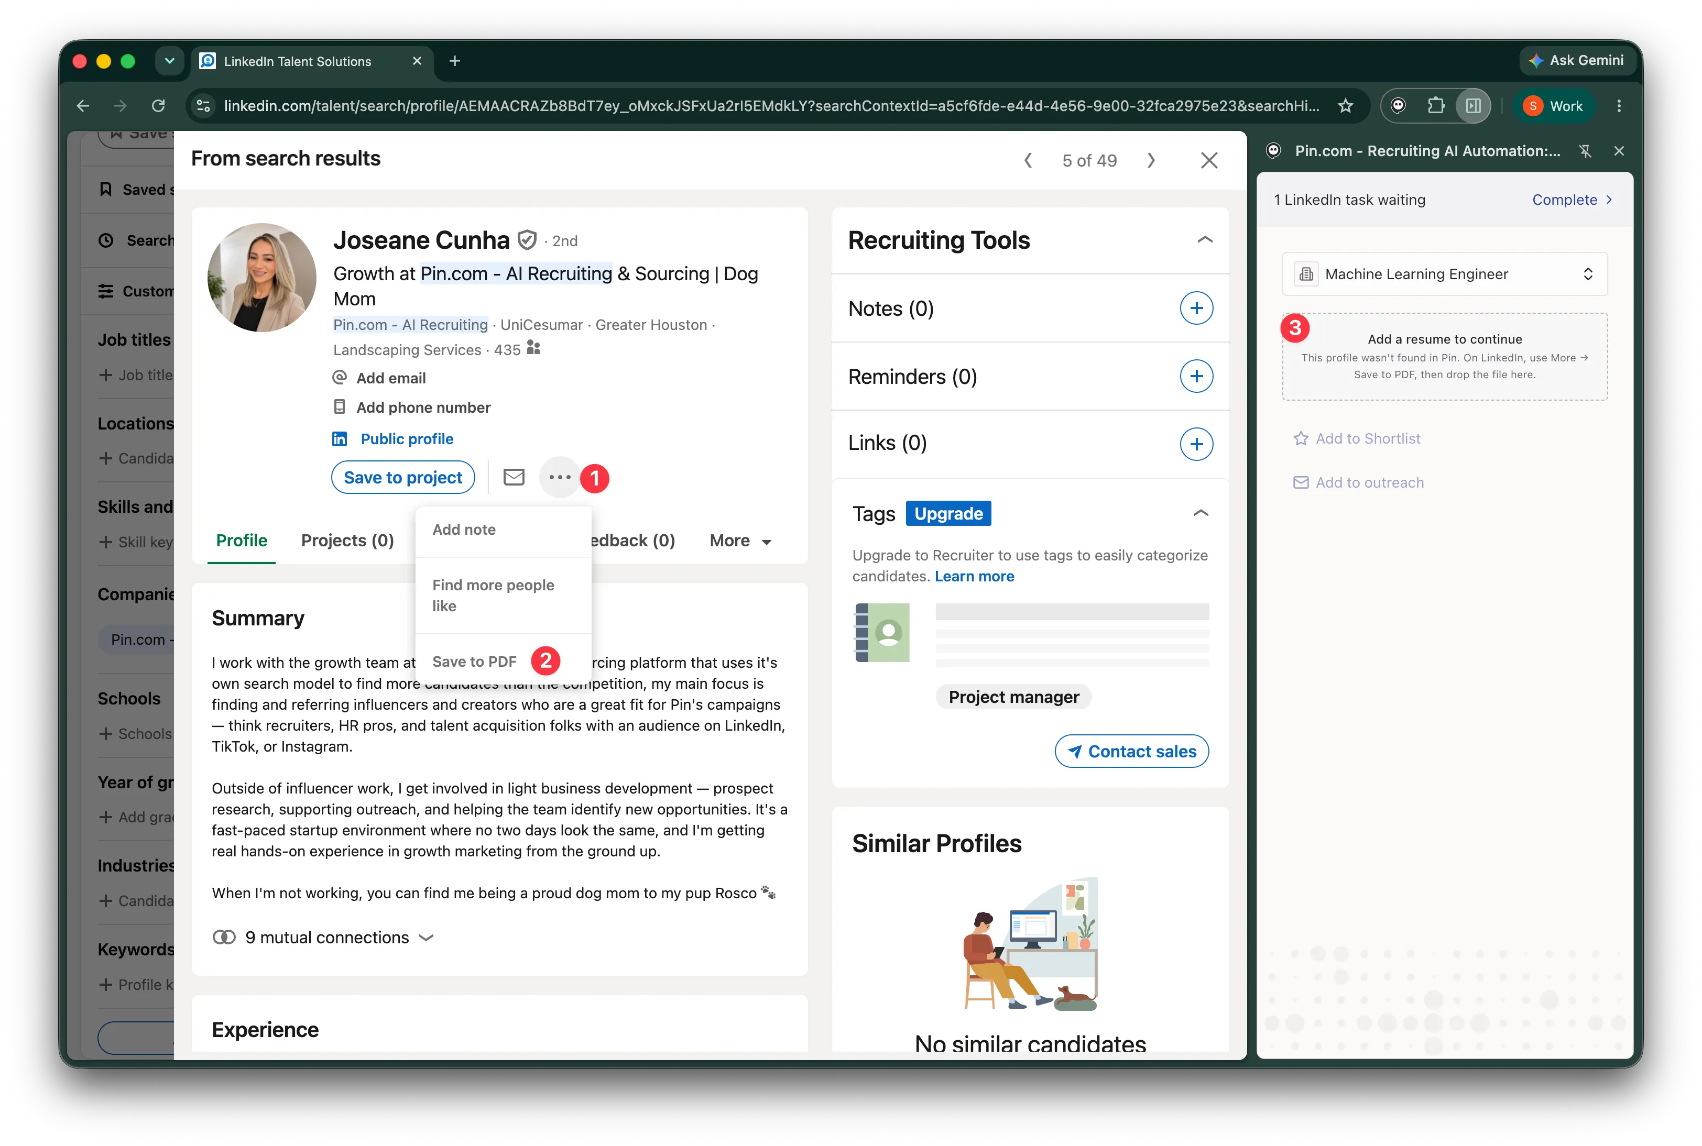
Task: Click Add to outreach
Action: [x=1358, y=482]
